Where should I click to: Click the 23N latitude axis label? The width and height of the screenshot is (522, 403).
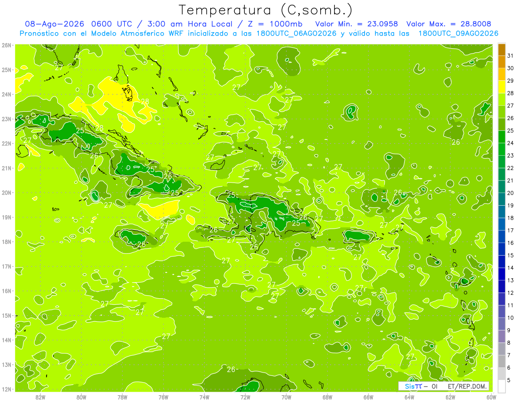tap(7, 119)
